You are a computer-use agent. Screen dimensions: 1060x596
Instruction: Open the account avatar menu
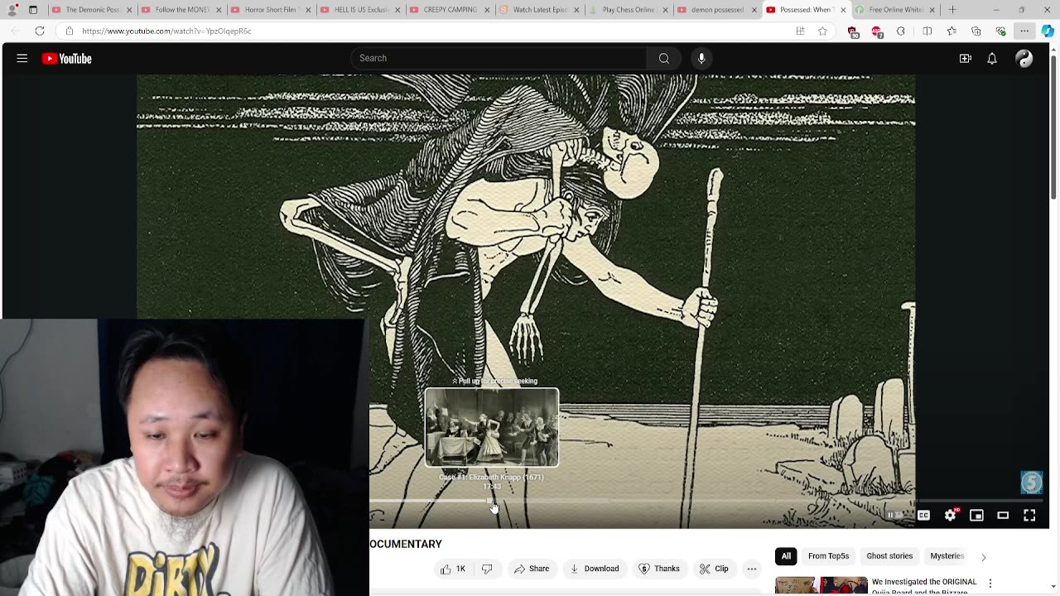point(1024,58)
